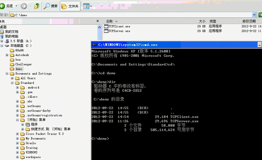Click the 3.5 floppy drive icon
The height and width of the screenshot is (160, 262).
click(x=7, y=41)
